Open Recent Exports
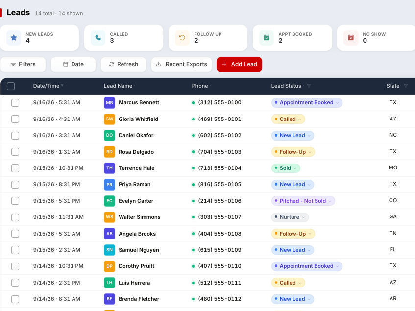This screenshot has width=415, height=311. tap(182, 64)
